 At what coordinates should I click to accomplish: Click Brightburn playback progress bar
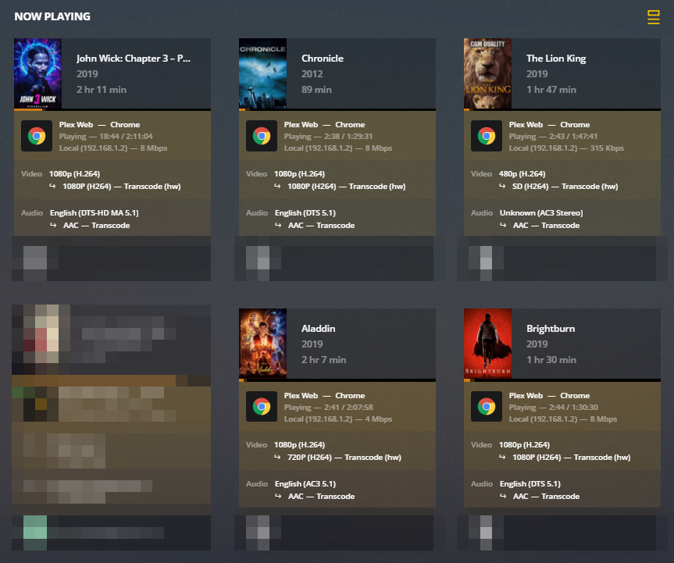click(562, 380)
